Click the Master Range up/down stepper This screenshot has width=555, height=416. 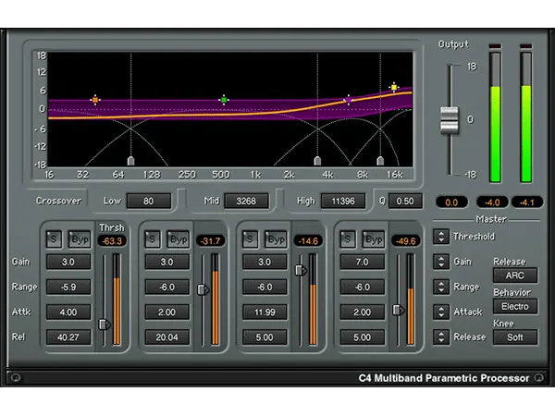coord(441,287)
